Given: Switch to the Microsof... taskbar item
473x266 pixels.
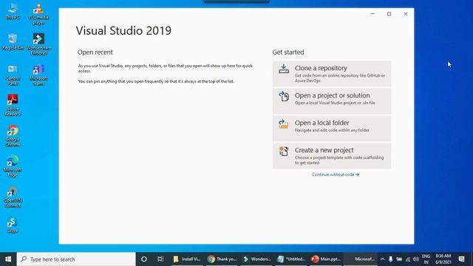Looking at the screenshot, I should tap(361, 259).
